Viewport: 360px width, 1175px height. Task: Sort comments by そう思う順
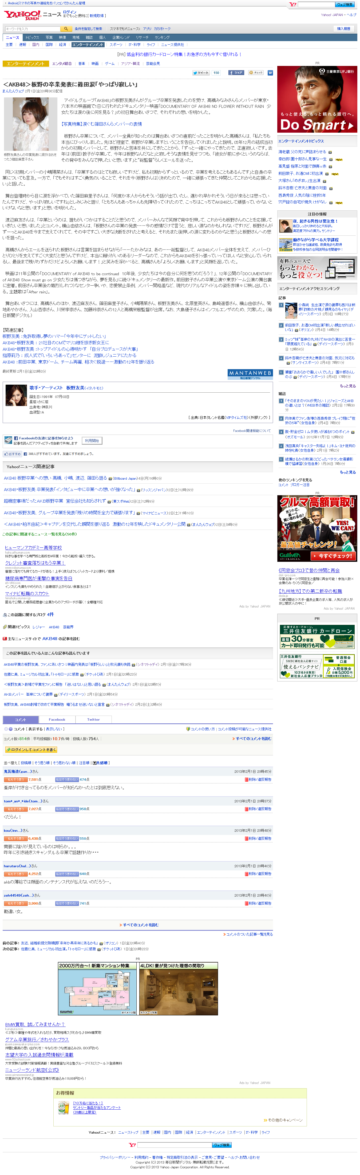click(x=42, y=763)
